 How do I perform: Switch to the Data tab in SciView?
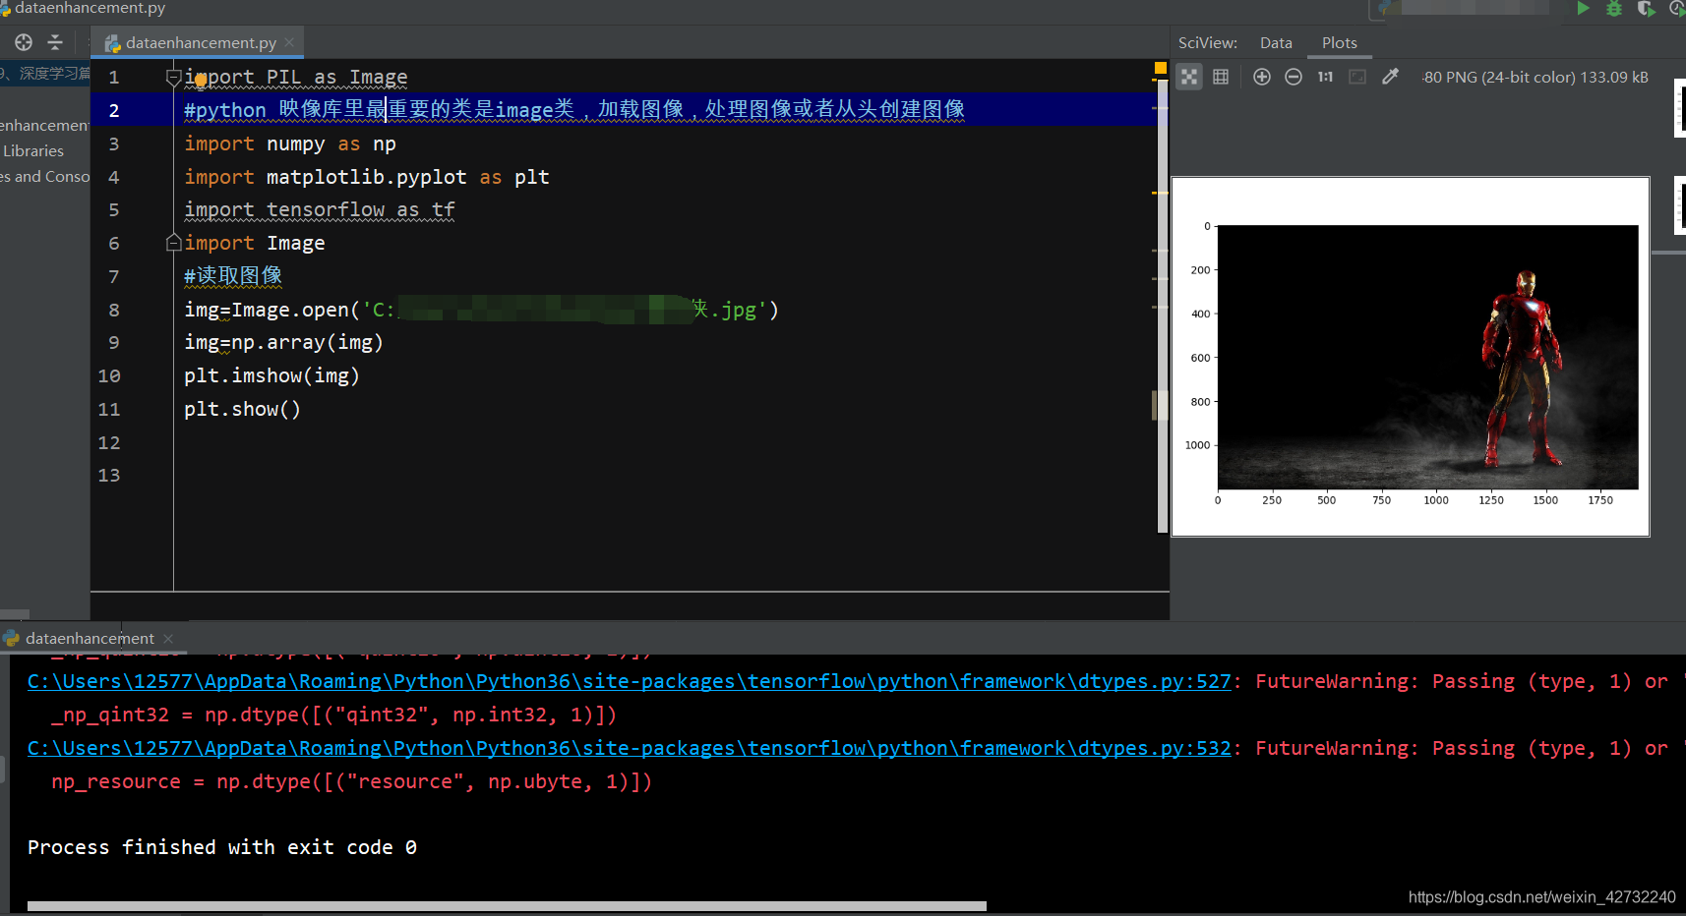pyautogui.click(x=1276, y=42)
